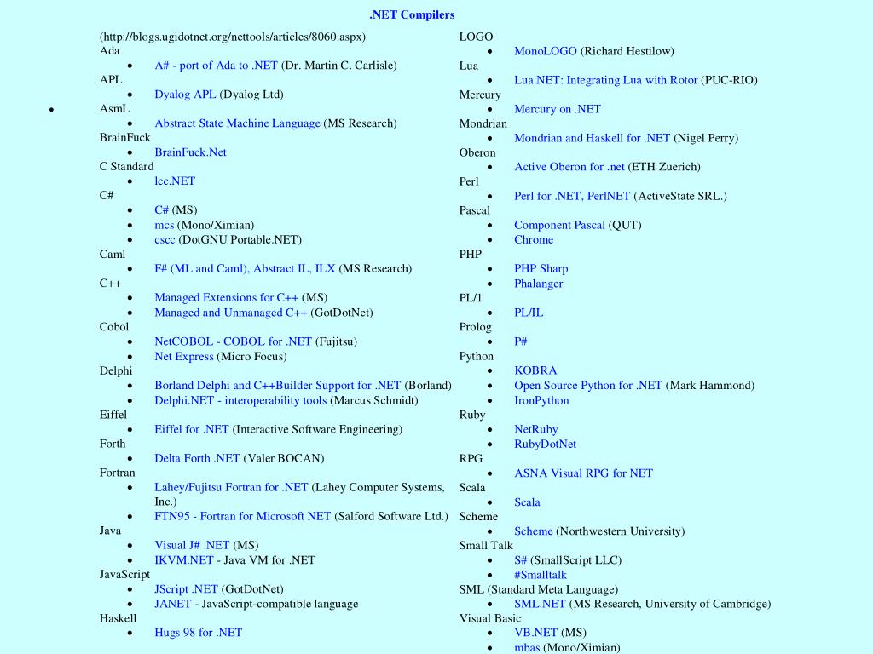Select the Small Talk language heading
The width and height of the screenshot is (873, 654).
click(486, 546)
